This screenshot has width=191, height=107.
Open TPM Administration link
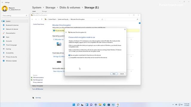pos(38,78)
